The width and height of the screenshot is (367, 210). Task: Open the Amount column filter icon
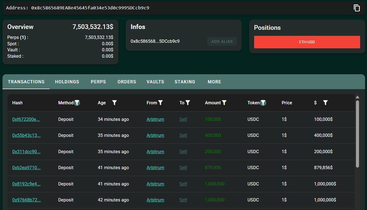click(224, 103)
